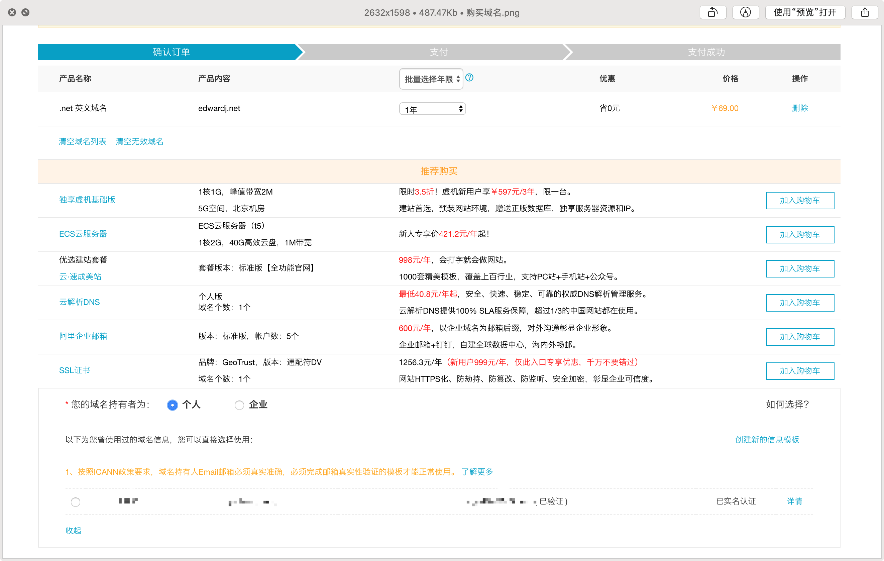Viewport: 884px width, 561px height.
Task: Open the 云·速成美站 link
Action: click(80, 276)
